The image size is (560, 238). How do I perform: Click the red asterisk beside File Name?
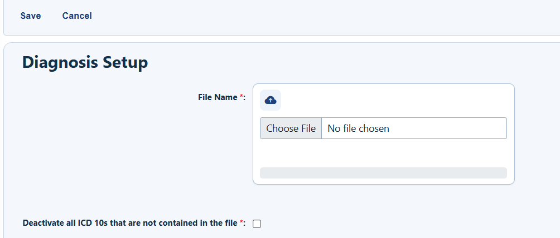242,97
